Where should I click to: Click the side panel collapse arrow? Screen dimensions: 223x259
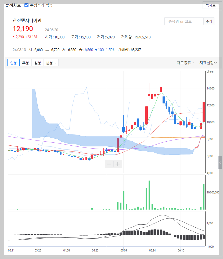click(x=220, y=162)
